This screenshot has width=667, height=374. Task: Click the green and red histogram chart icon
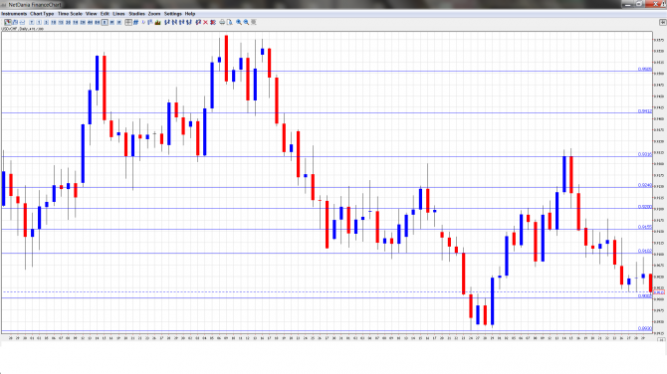[158, 22]
